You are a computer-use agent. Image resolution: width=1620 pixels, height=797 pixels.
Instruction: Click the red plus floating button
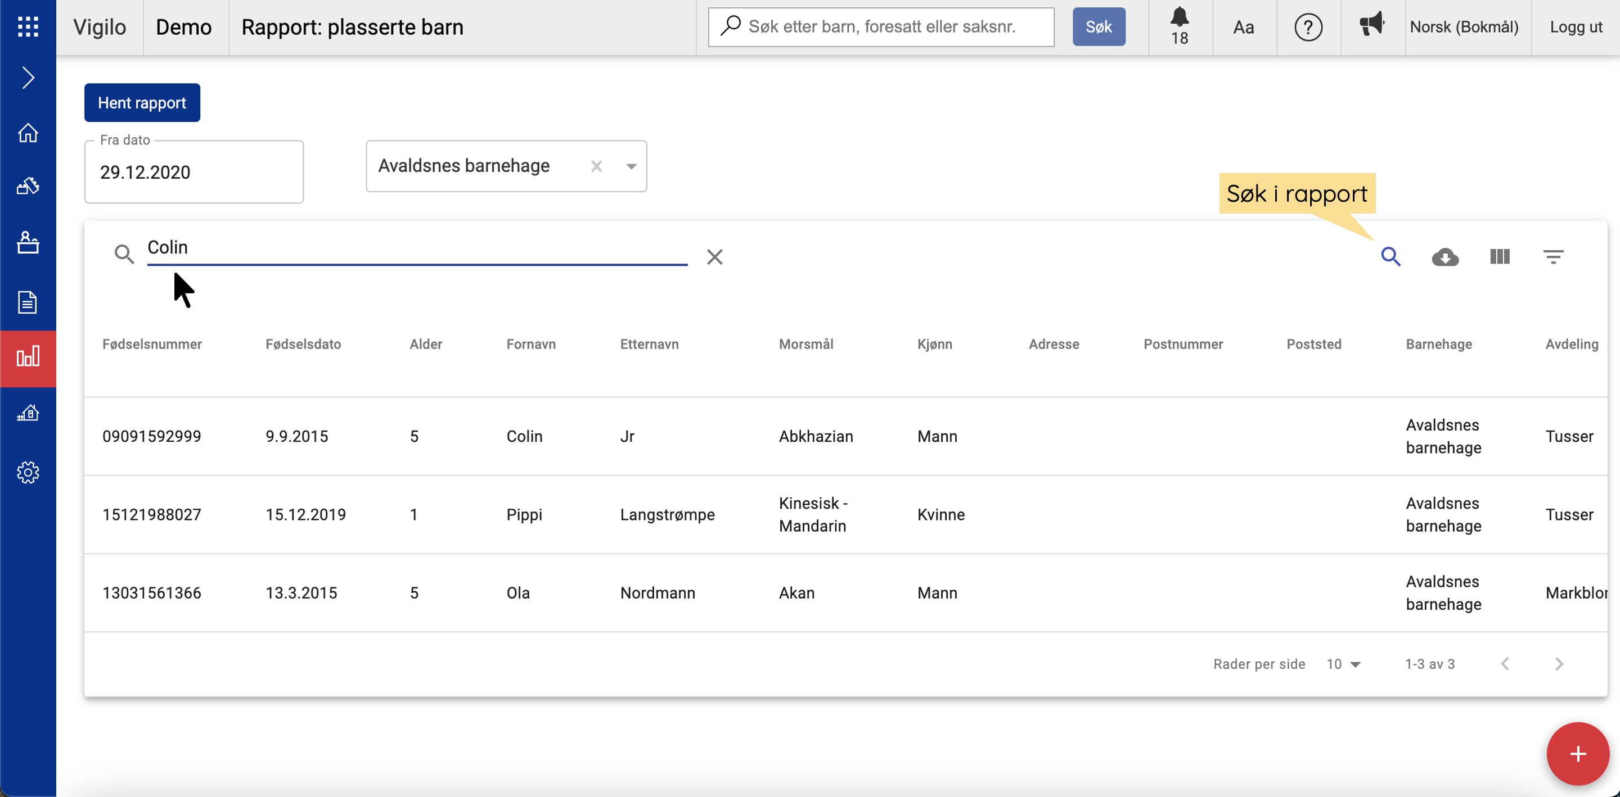coord(1577,754)
